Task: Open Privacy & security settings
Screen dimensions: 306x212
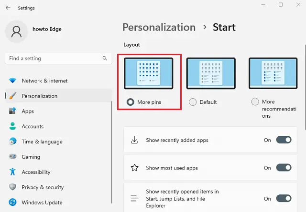Action: (x=58, y=187)
